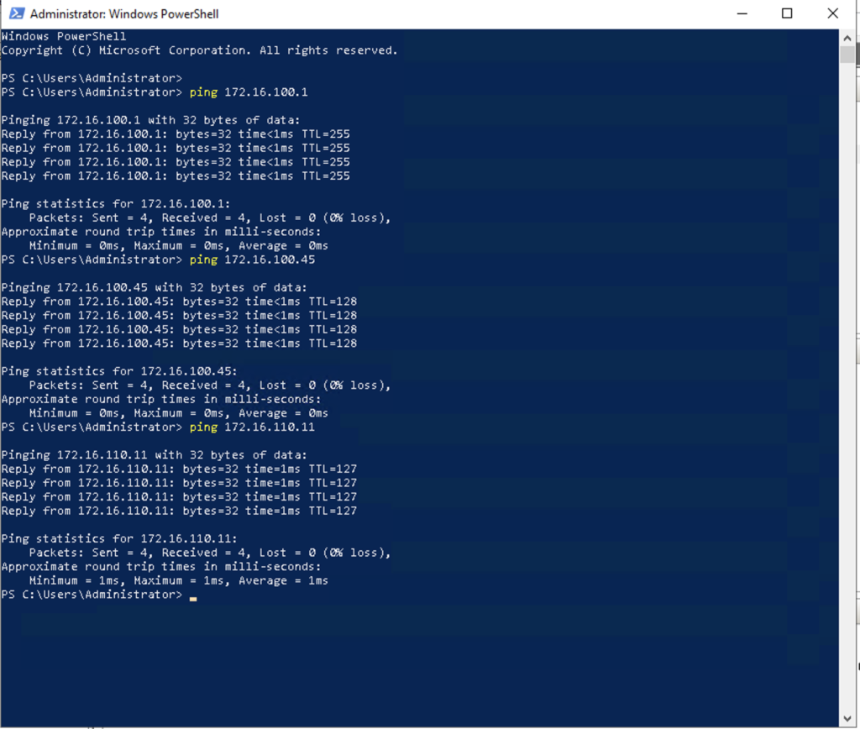The image size is (860, 729).
Task: Click the PowerShell icon in title bar
Action: point(17,13)
